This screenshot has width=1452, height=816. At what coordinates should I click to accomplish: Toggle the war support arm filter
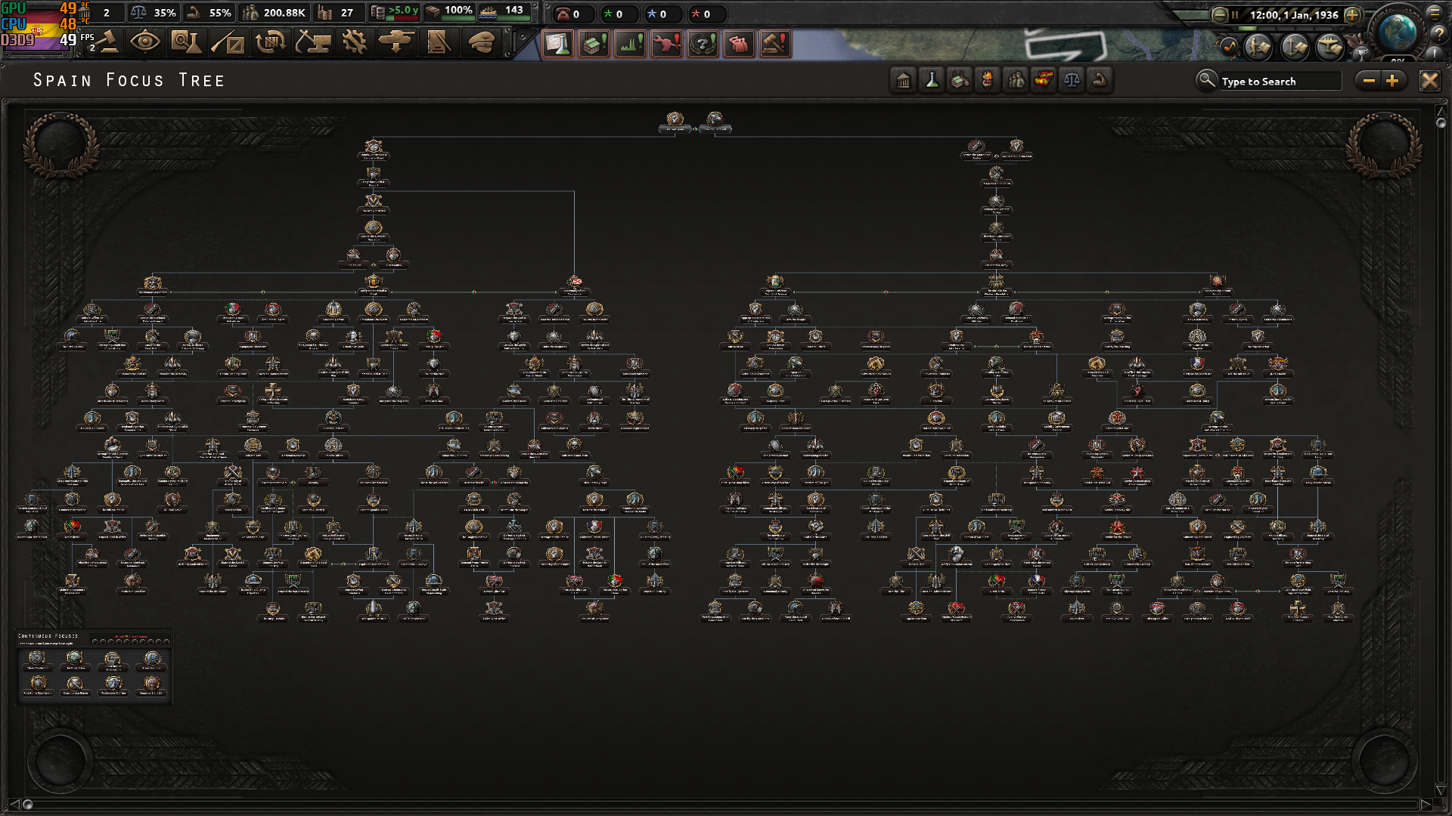[x=1100, y=80]
